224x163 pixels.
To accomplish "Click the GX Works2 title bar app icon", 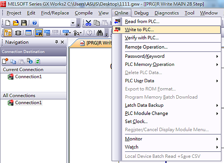I will (3, 4).
